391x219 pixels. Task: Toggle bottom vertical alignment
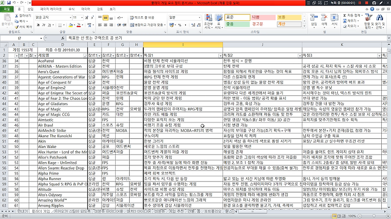111,18
